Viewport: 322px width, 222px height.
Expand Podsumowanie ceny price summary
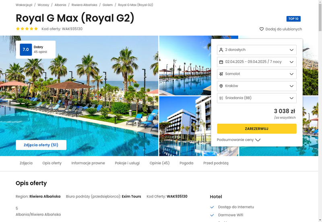pyautogui.click(x=239, y=140)
